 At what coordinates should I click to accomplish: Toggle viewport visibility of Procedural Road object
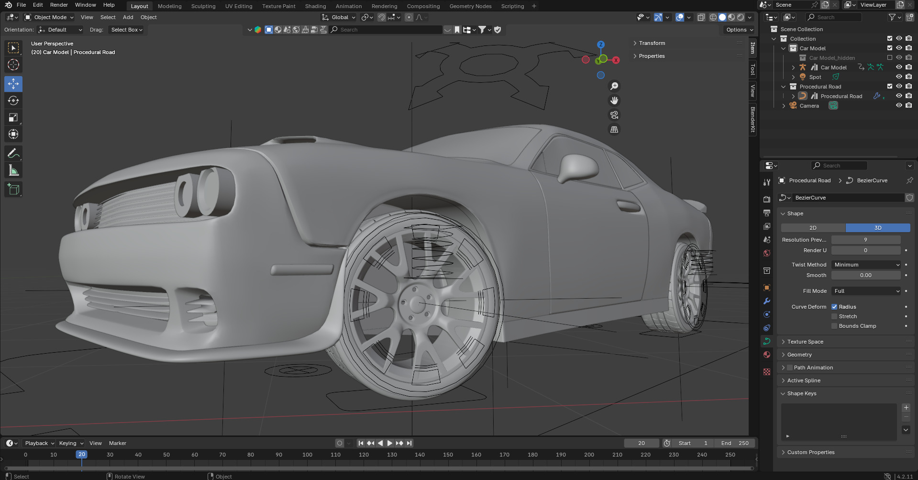click(899, 96)
